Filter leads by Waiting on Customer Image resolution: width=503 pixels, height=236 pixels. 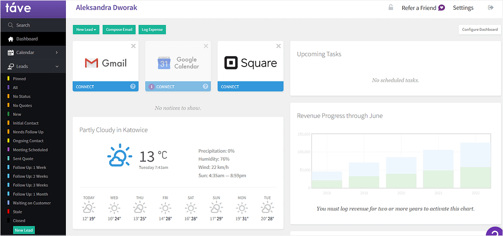pos(32,203)
